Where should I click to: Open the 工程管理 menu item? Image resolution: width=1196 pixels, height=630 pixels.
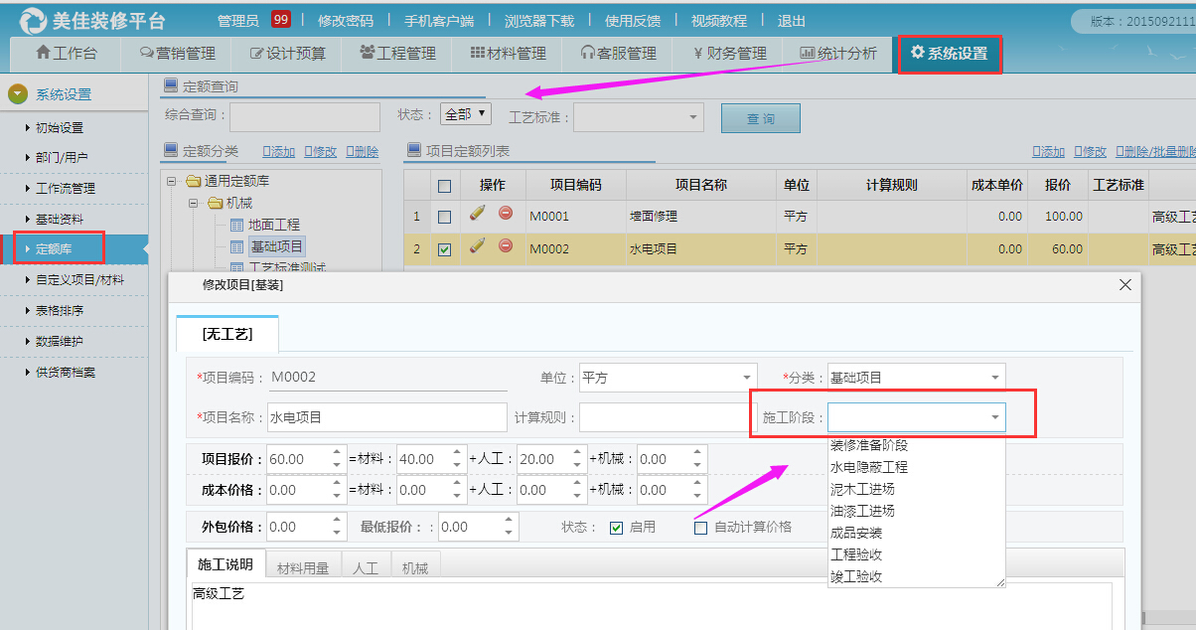click(397, 54)
